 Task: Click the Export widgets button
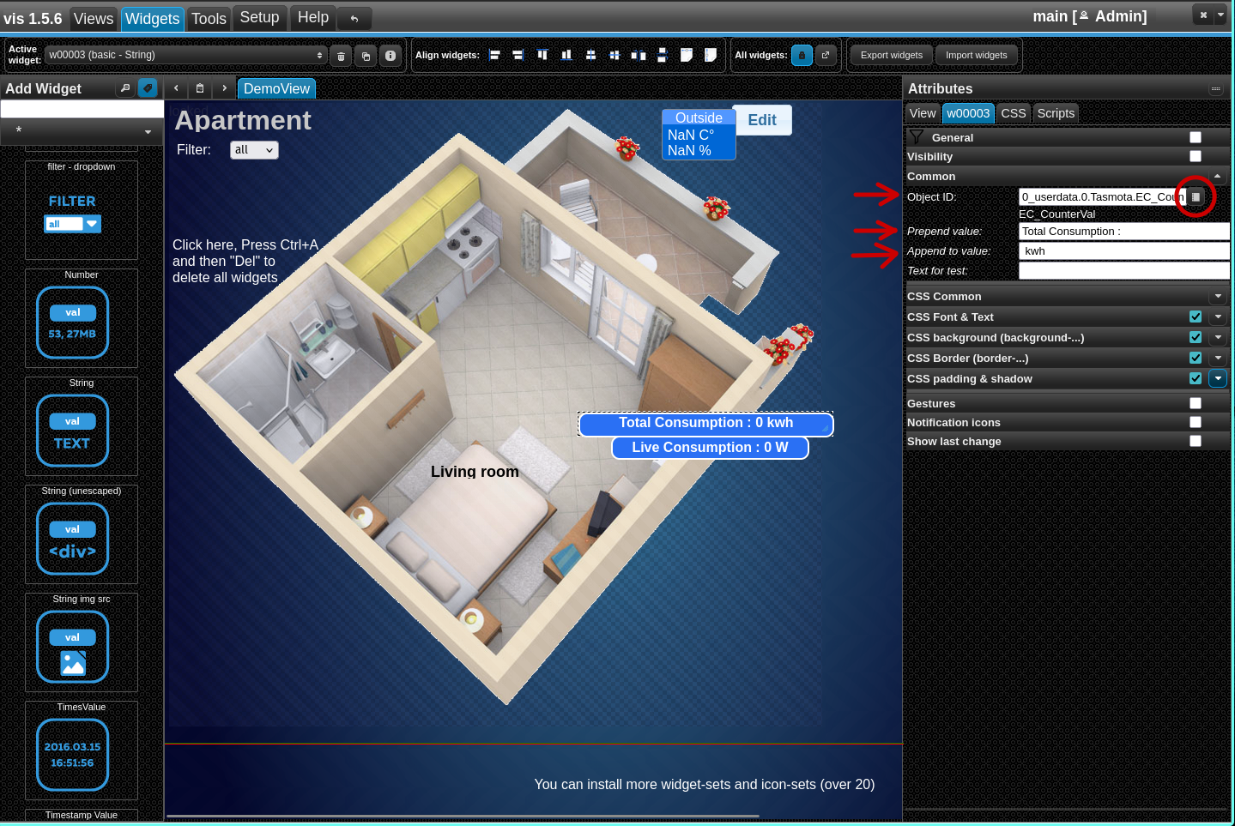click(x=891, y=55)
